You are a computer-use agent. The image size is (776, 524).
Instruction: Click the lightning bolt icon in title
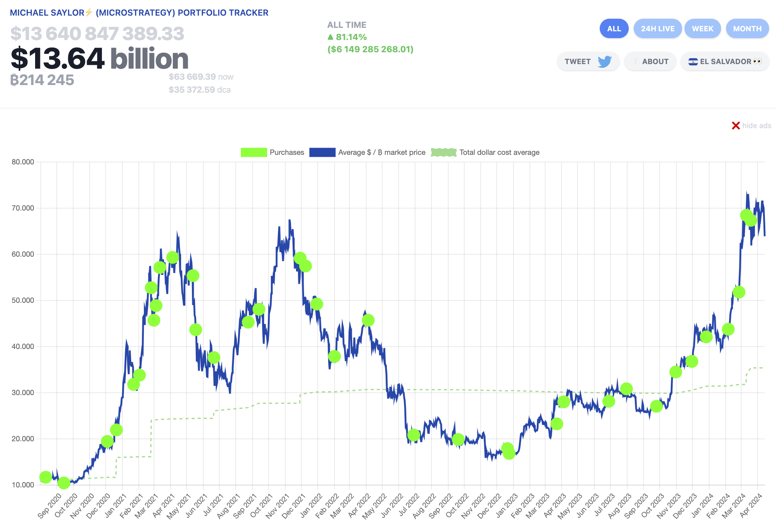coord(89,13)
